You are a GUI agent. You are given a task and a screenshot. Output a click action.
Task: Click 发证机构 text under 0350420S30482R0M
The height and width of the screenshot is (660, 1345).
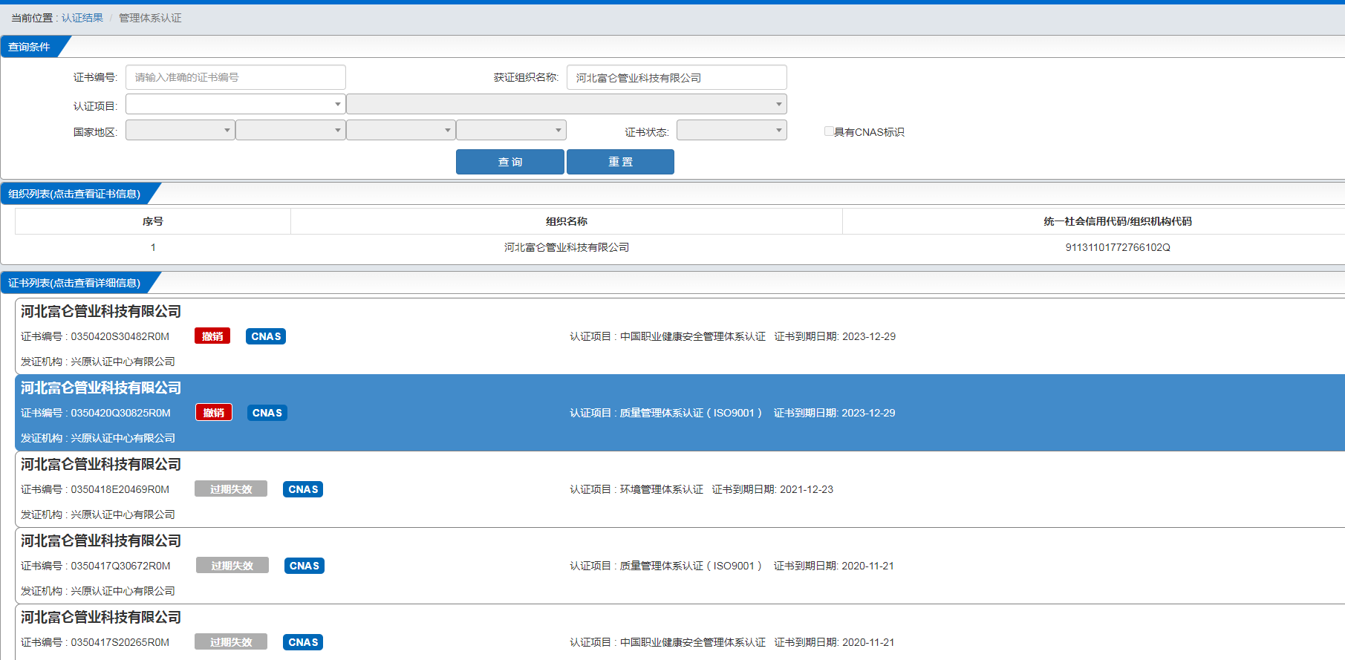click(x=98, y=362)
